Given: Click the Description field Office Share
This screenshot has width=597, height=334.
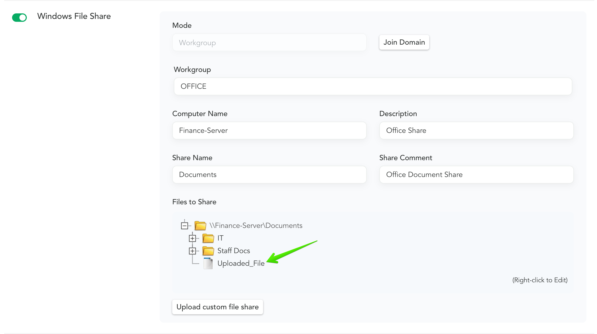Looking at the screenshot, I should (x=476, y=131).
